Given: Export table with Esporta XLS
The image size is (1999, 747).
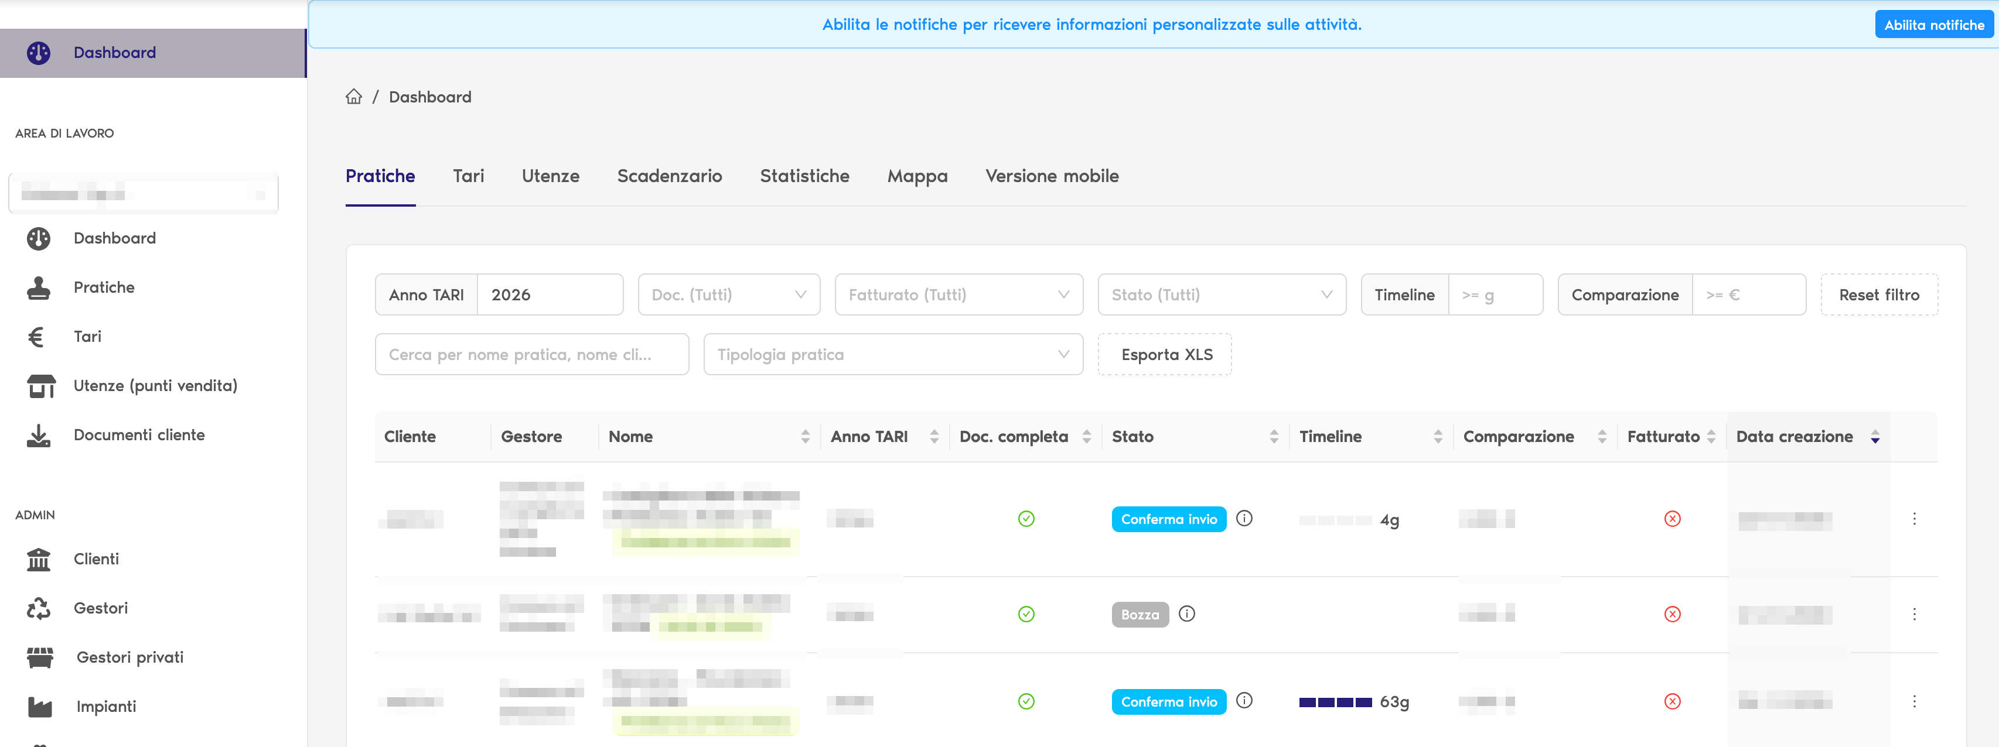Looking at the screenshot, I should coord(1165,355).
